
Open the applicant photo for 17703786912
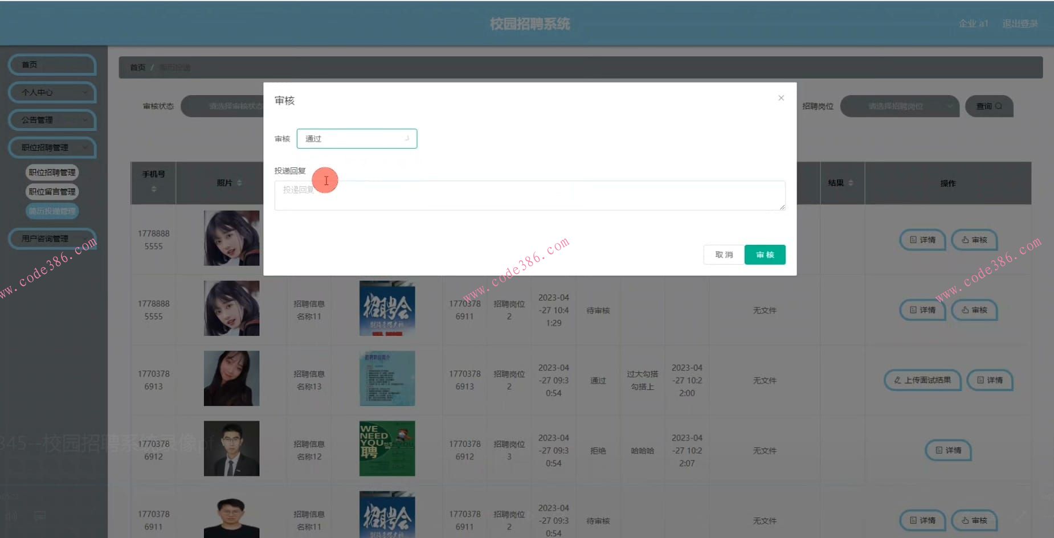click(232, 449)
